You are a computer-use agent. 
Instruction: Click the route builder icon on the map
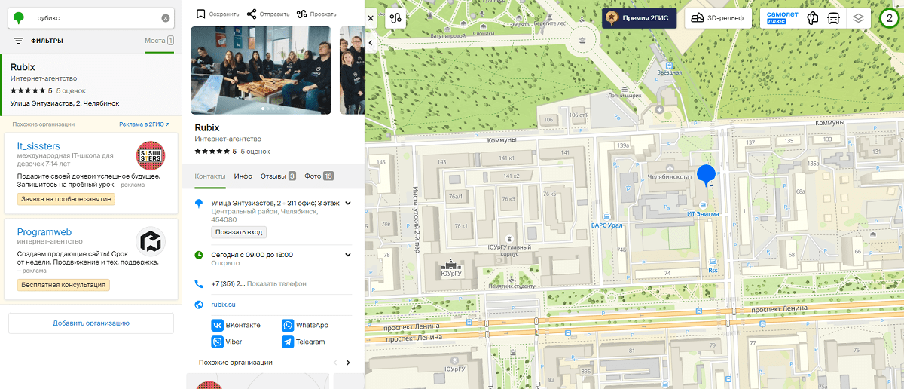(396, 17)
